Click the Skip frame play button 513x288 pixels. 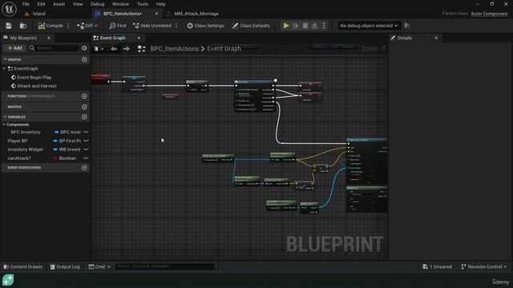pyautogui.click(x=296, y=26)
